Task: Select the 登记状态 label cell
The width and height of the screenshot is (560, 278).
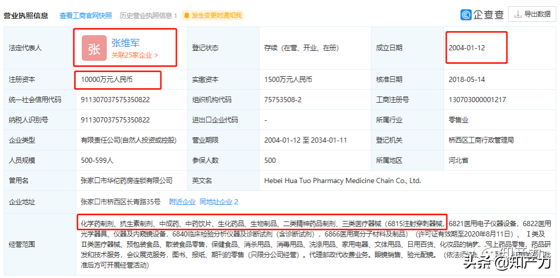Action: click(223, 48)
